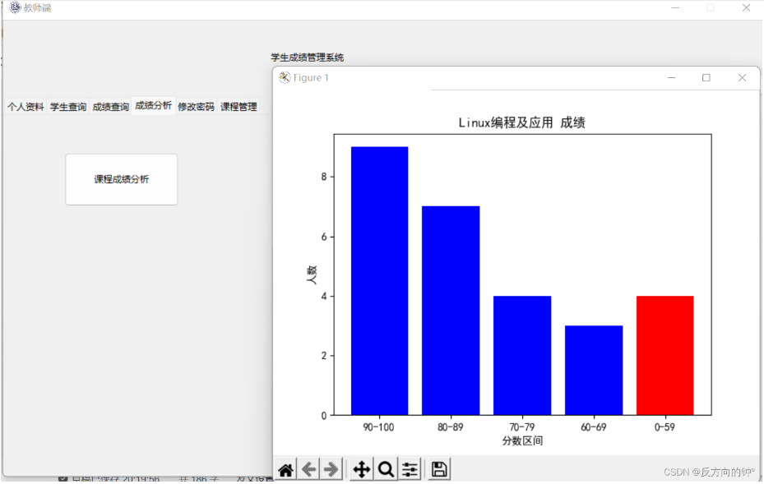Click the 90-100 axis tick label

coord(378,427)
